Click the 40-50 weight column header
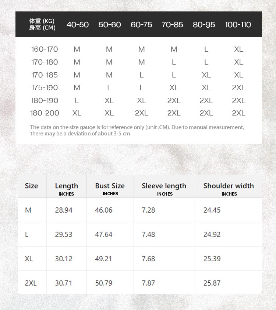Viewport: 276px width, 310px height. click(x=78, y=25)
